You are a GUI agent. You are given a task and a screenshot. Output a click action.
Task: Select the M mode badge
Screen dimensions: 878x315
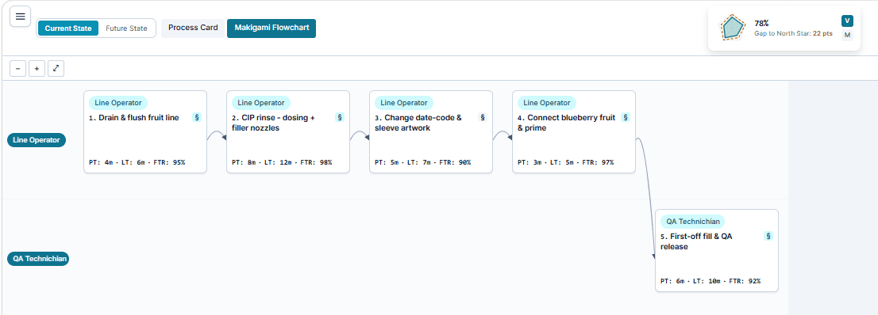[x=847, y=35]
